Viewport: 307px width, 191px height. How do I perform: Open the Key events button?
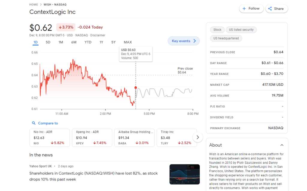[x=184, y=41]
